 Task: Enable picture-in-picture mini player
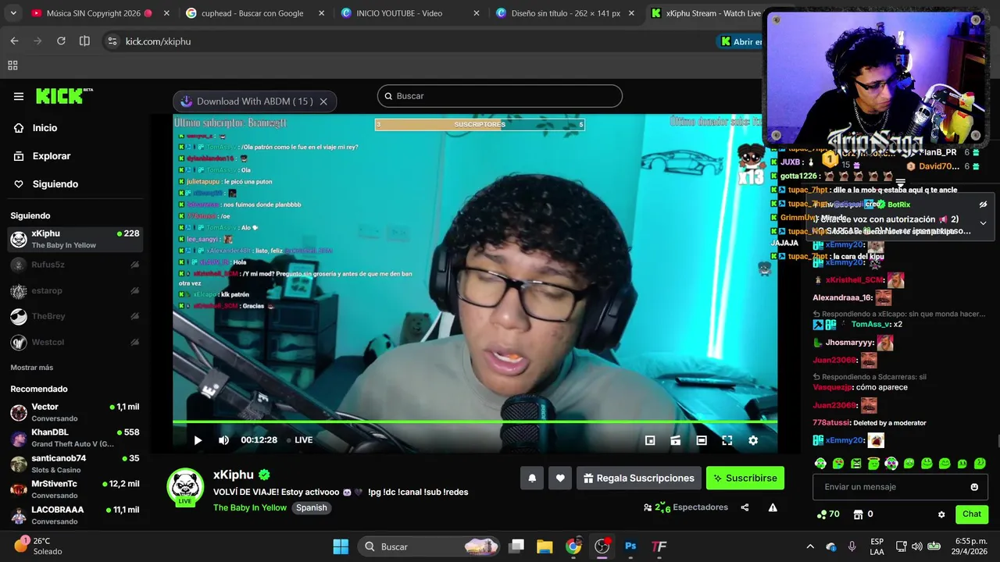tap(650, 440)
